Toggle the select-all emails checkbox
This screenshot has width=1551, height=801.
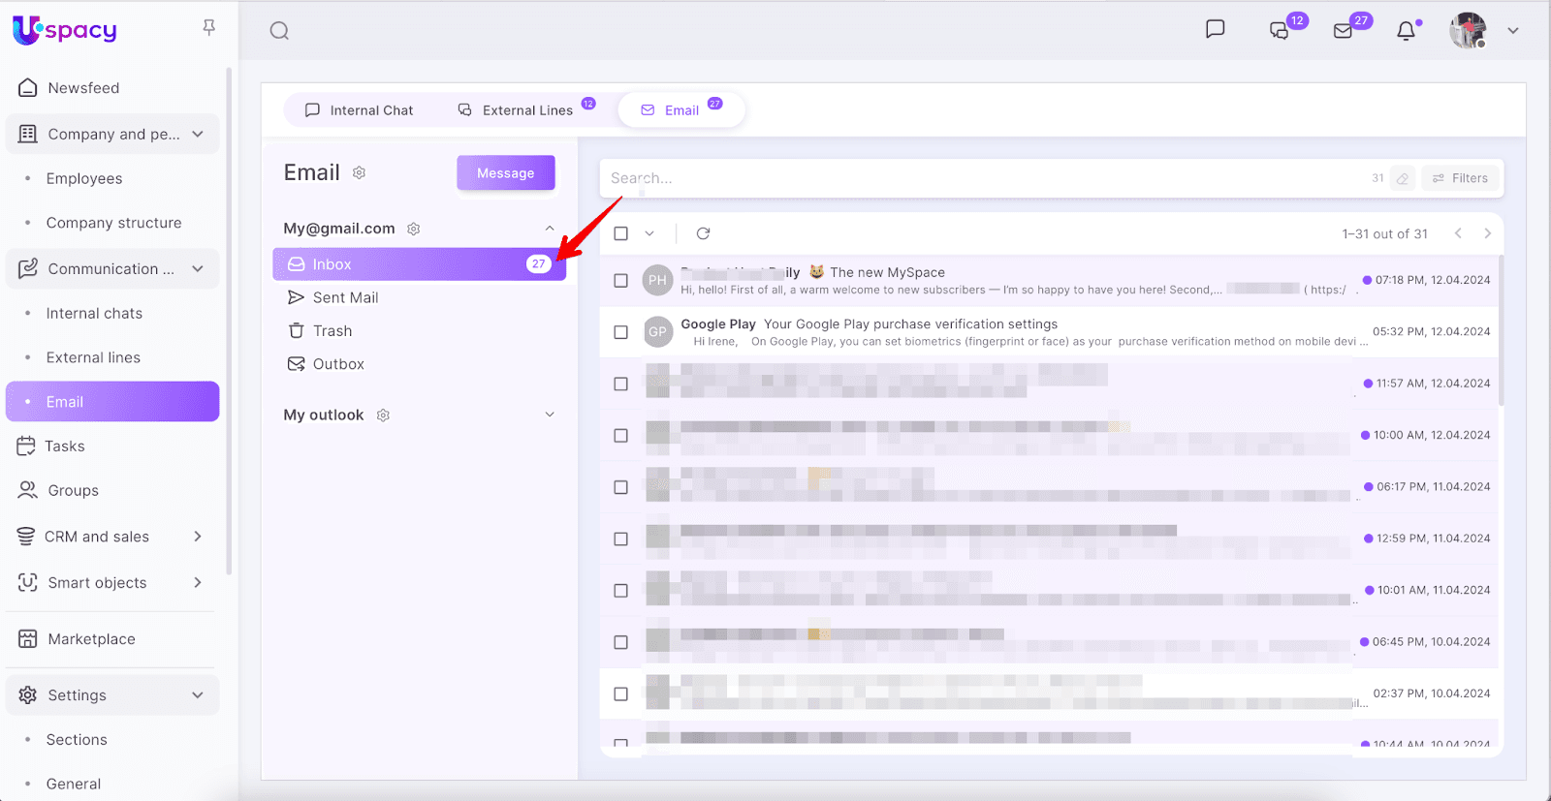pyautogui.click(x=620, y=233)
